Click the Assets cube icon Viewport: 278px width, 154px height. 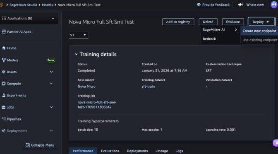(4, 72)
